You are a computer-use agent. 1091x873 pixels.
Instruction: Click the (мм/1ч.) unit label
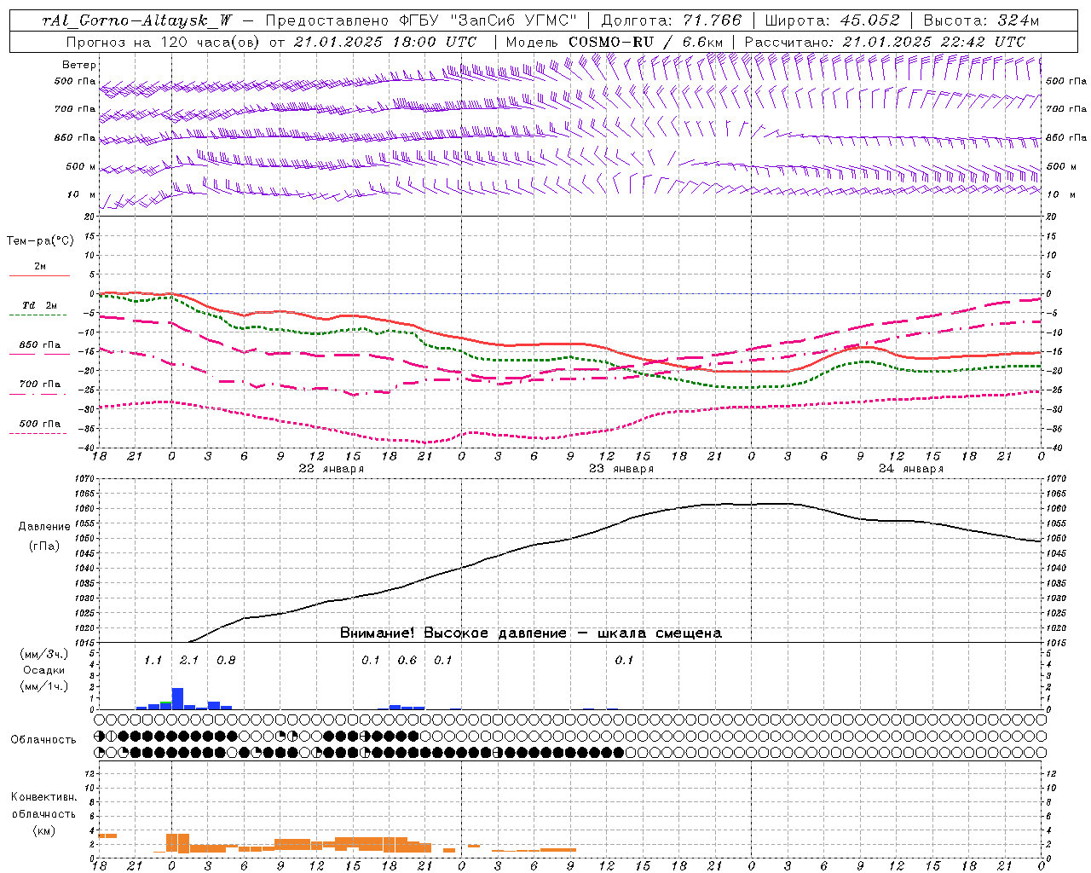click(44, 686)
